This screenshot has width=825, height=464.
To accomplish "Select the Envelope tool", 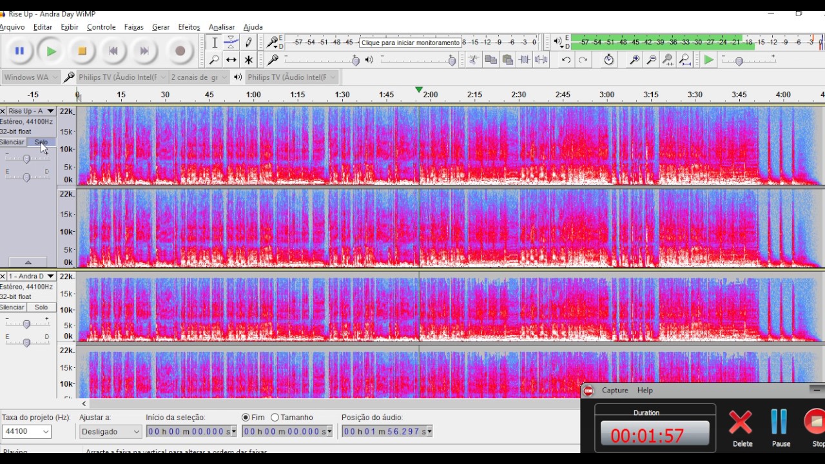I will pos(231,43).
